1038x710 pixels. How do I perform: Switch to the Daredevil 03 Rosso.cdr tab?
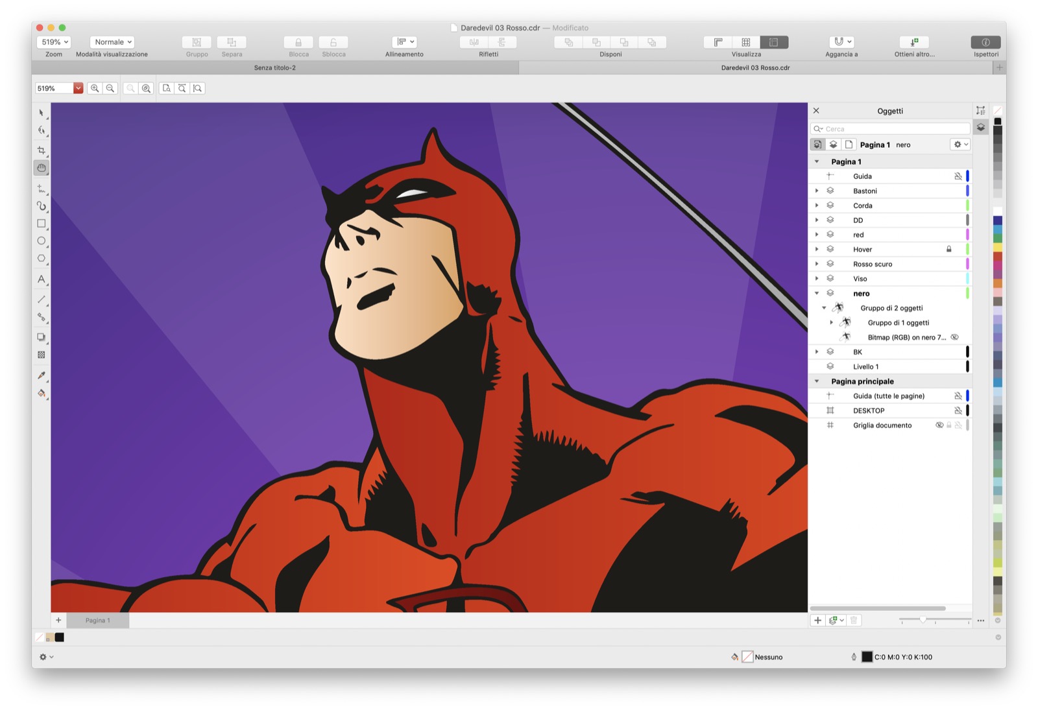[756, 67]
